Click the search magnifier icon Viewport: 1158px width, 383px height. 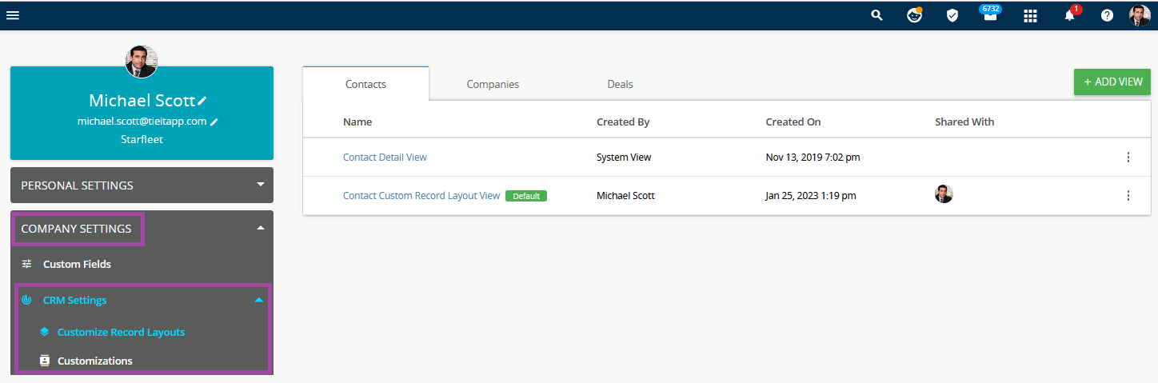click(x=877, y=15)
